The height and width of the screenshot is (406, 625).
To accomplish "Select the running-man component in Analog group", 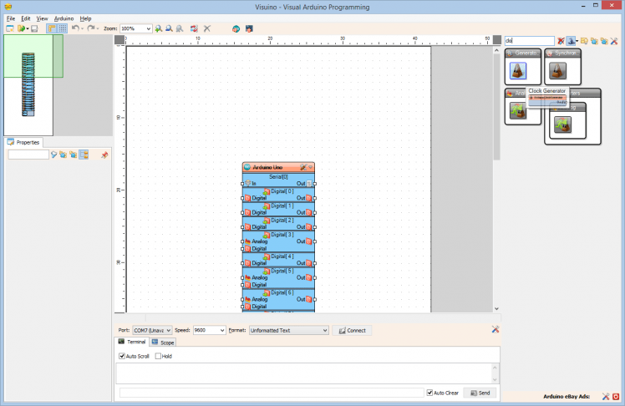I will (x=518, y=111).
